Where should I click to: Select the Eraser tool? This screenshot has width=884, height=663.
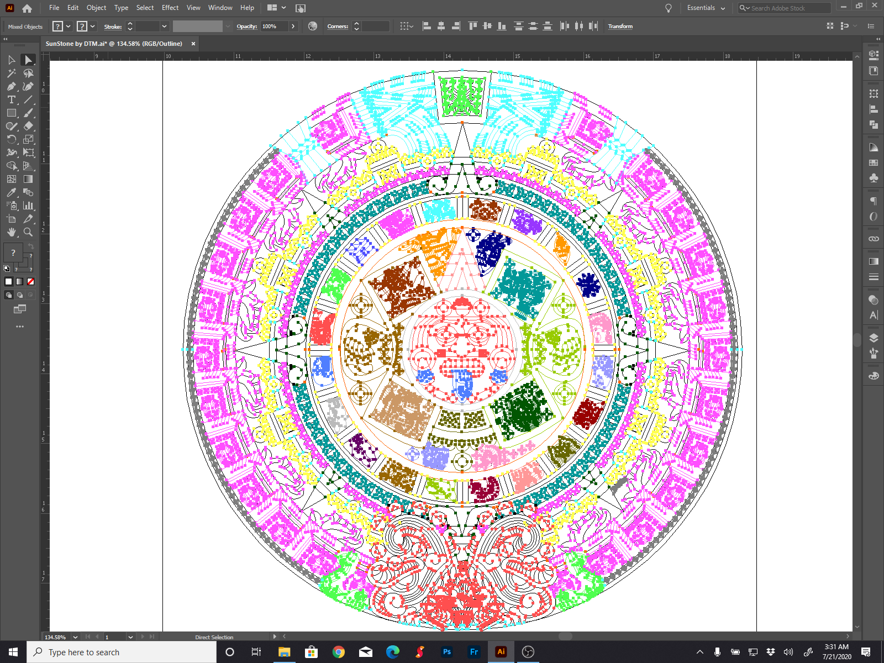(28, 126)
